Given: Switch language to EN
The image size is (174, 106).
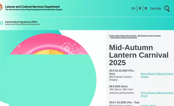Looking at the screenshot, I should click(x=133, y=8).
